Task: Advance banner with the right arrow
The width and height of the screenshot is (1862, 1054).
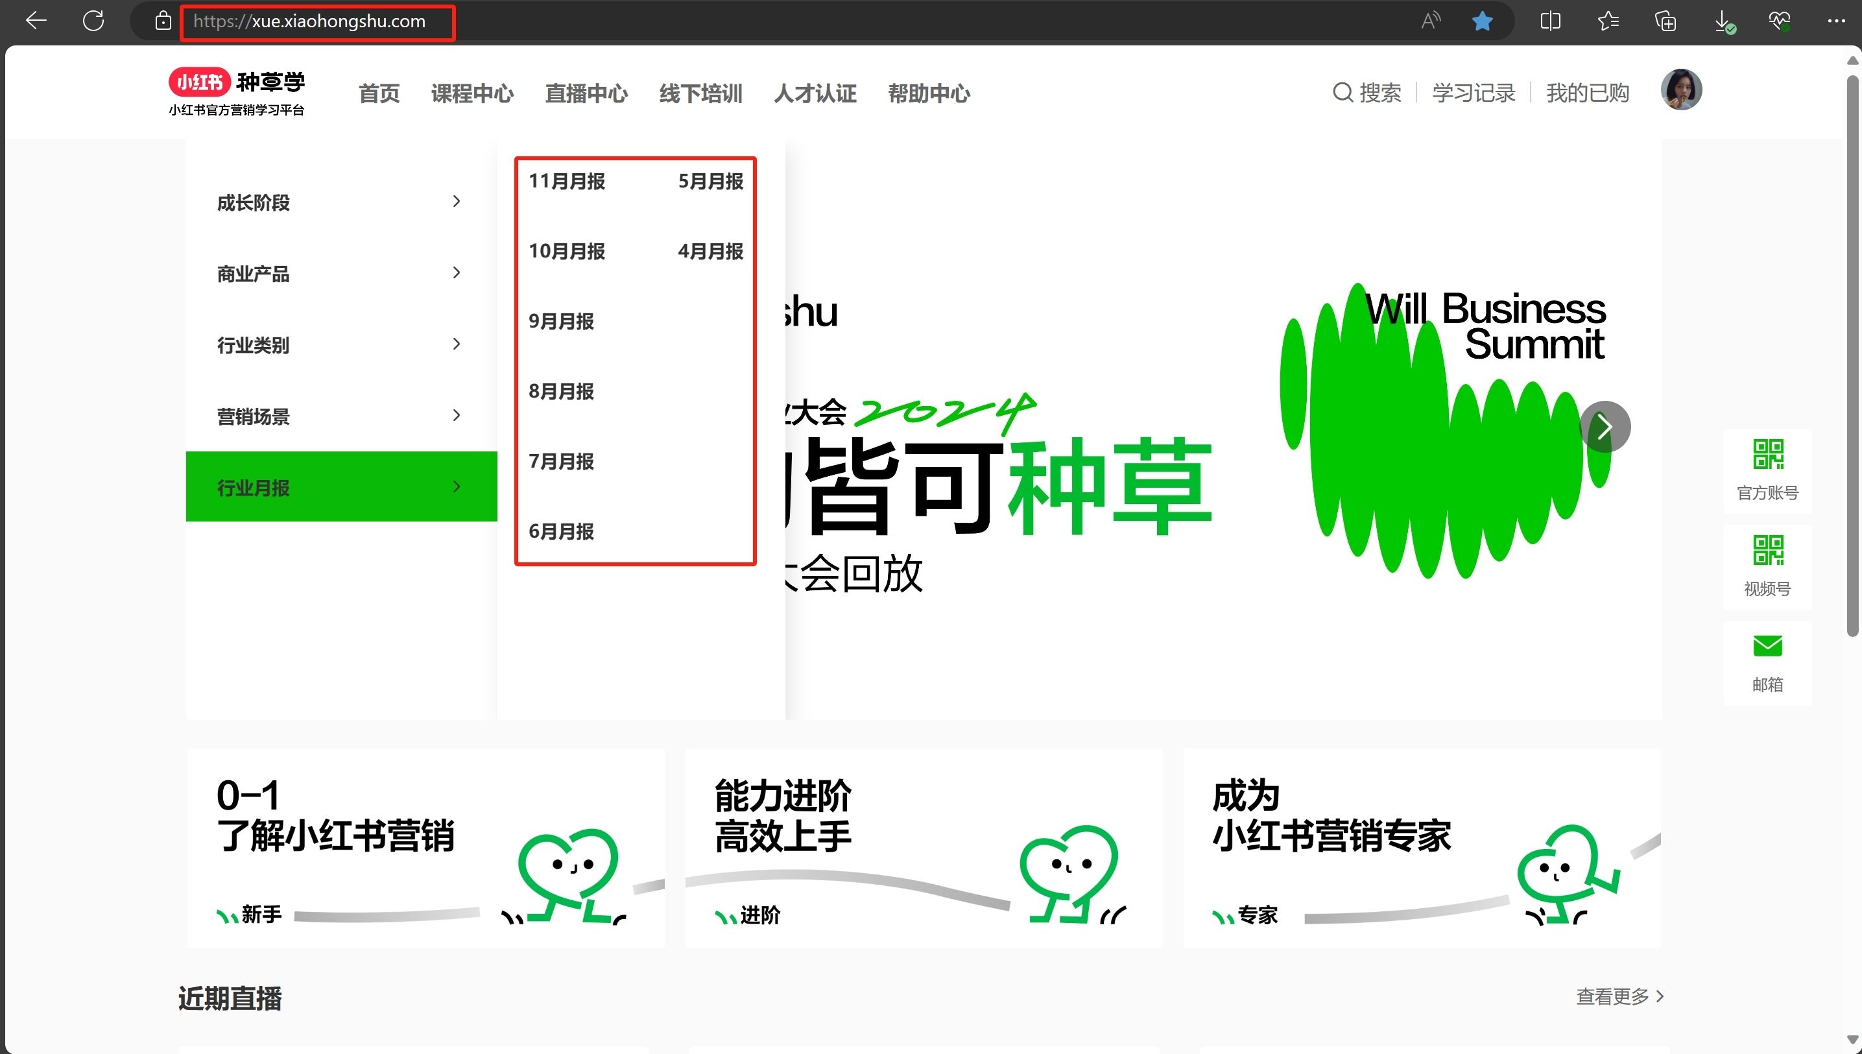Action: point(1605,426)
